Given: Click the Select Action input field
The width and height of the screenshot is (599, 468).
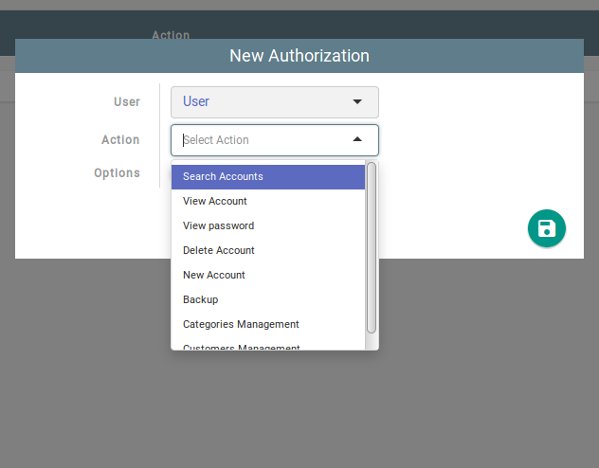Looking at the screenshot, I should coord(275,139).
